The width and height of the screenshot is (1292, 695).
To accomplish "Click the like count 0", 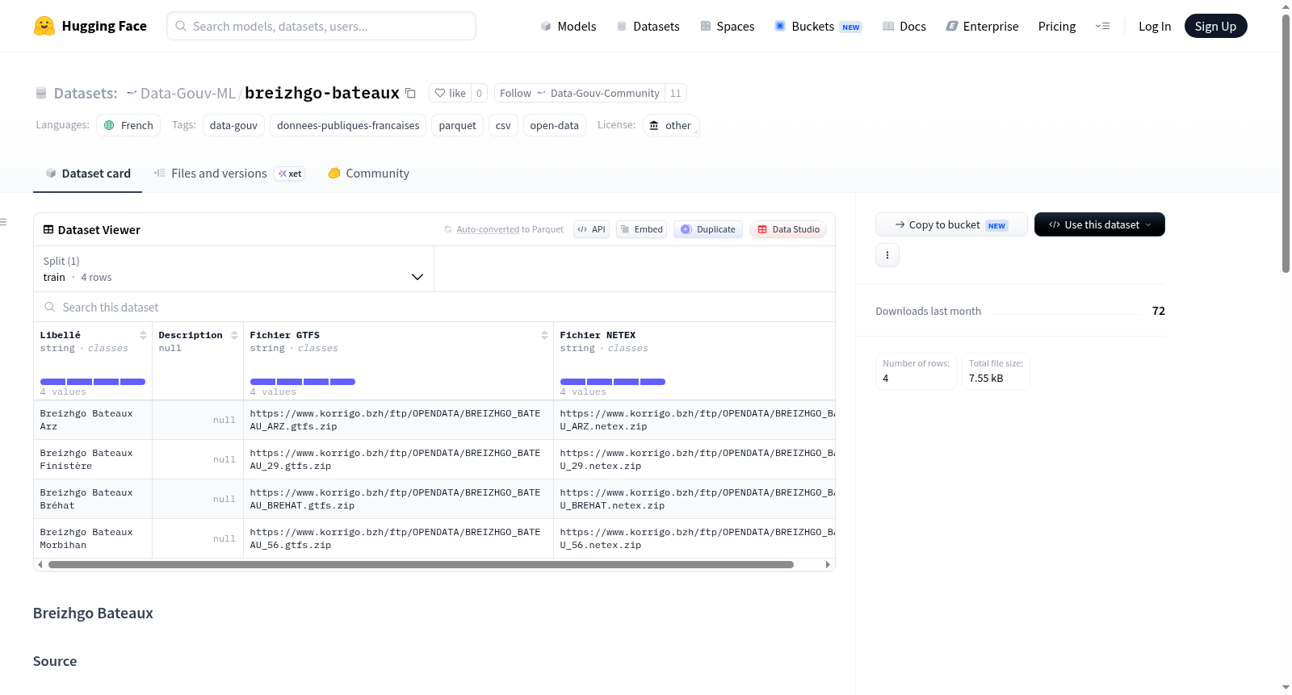I will point(479,93).
